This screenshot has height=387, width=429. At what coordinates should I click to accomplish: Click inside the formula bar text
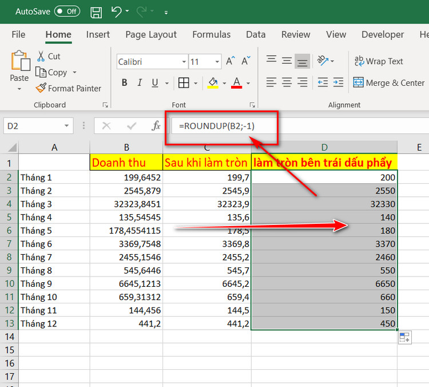216,126
